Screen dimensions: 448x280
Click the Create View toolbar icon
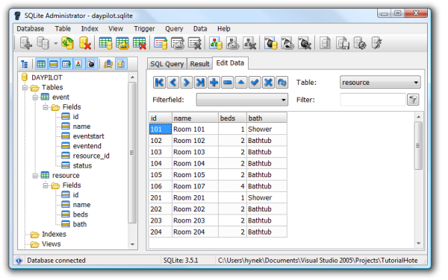coord(216,44)
